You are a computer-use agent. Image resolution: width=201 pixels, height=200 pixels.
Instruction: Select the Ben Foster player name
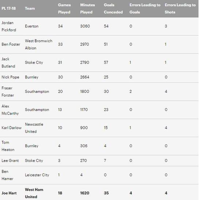point(11,44)
